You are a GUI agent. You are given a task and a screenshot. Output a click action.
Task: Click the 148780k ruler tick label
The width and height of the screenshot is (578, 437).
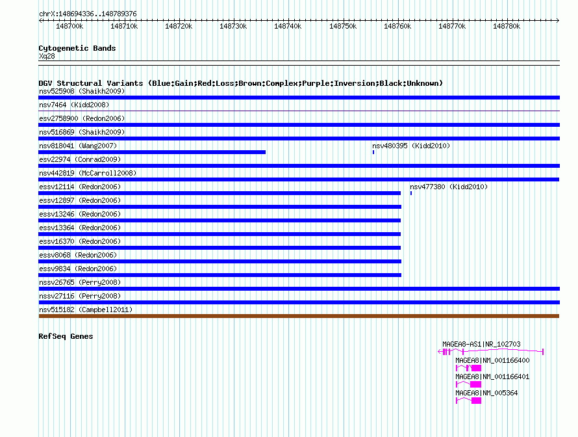tap(507, 26)
